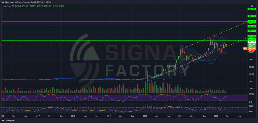The image size is (258, 123).
Task: Click the 200.00 axis price value
Action: point(252,74)
